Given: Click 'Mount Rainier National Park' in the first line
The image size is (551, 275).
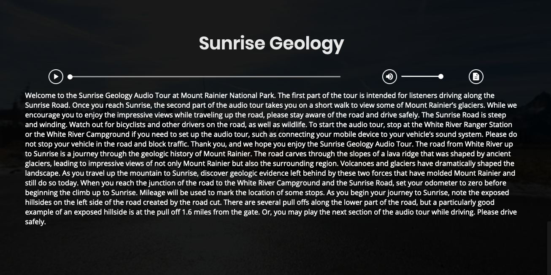Looking at the screenshot, I should 228,95.
